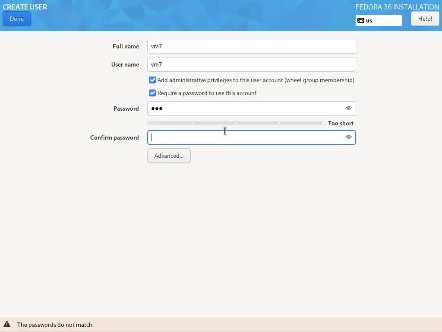Click the 'Require a password to use this account' label
This screenshot has width=442, height=332.
[x=207, y=93]
